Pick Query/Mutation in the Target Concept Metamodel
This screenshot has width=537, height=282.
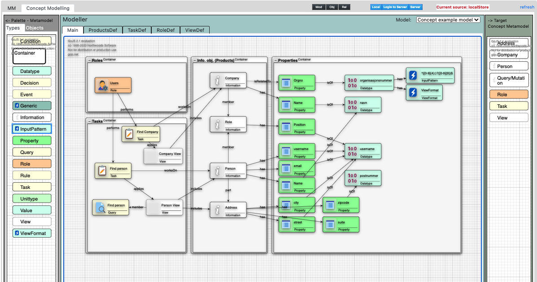(x=509, y=80)
